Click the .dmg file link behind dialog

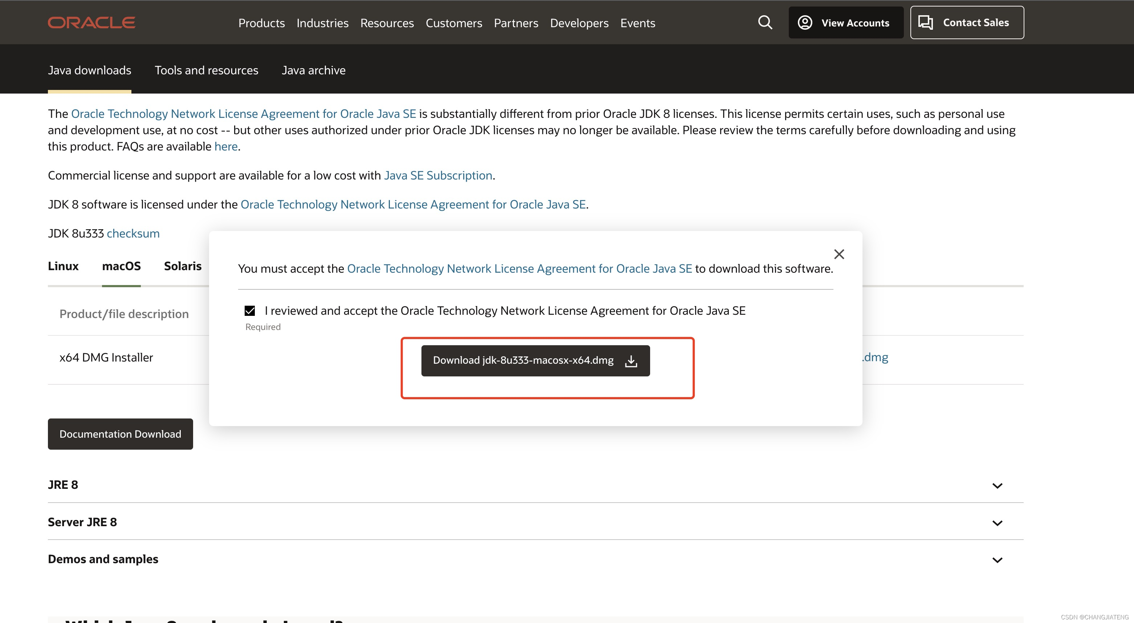pyautogui.click(x=875, y=357)
